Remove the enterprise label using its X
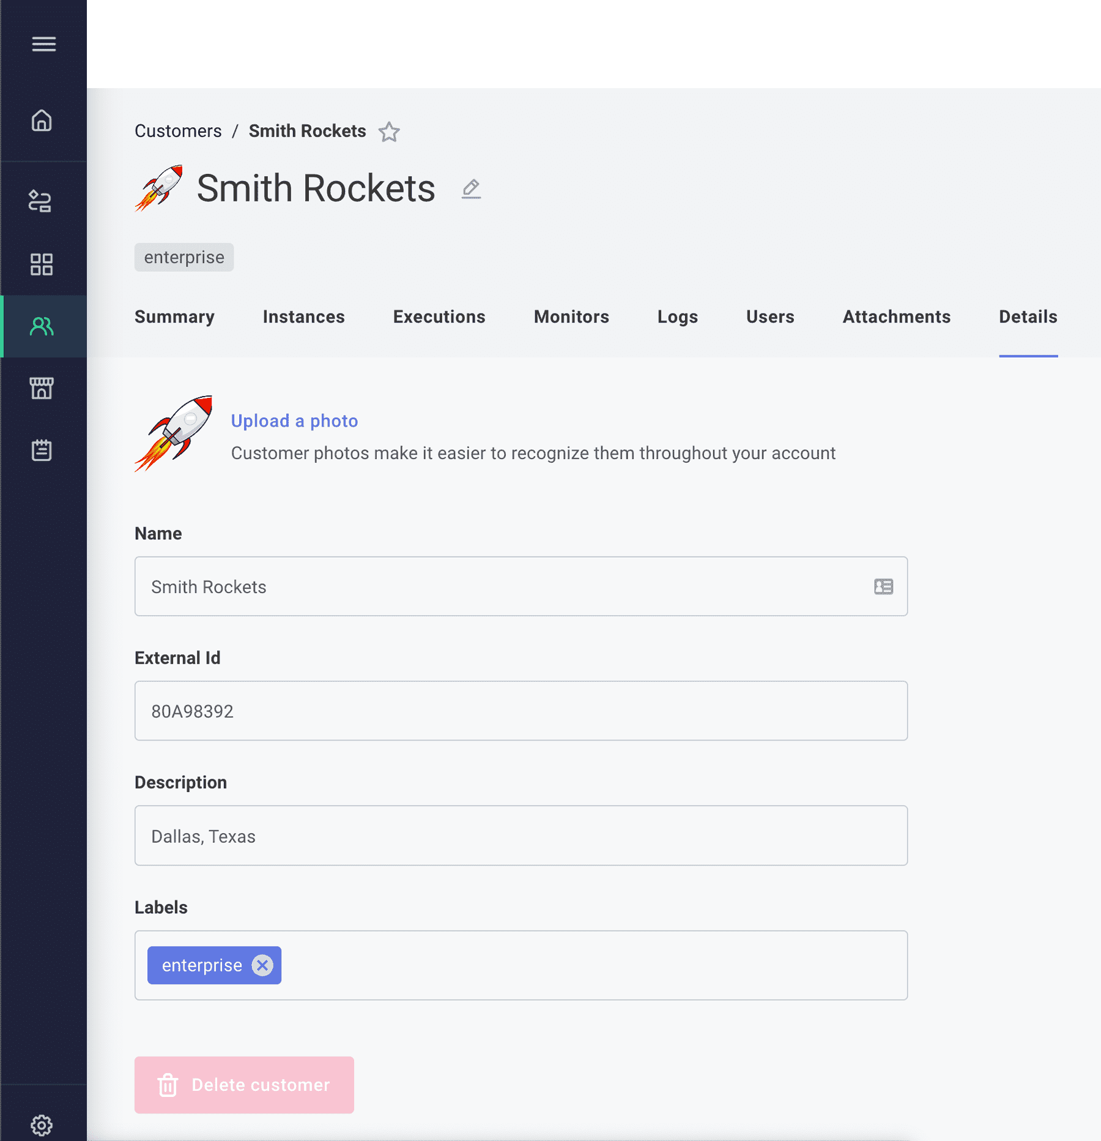 tap(262, 965)
